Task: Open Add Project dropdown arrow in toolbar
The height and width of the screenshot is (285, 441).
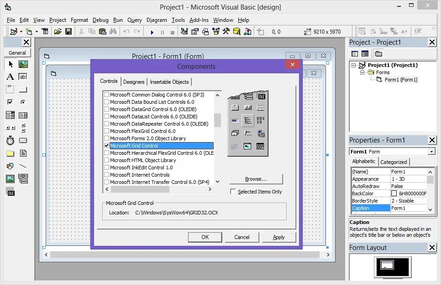Action: click(x=21, y=32)
